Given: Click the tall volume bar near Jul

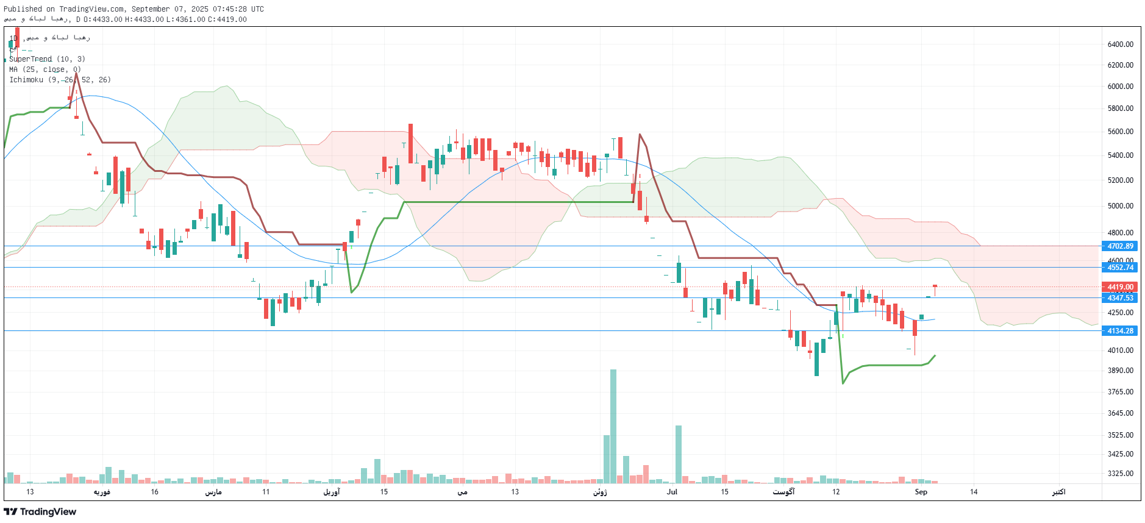Looking at the screenshot, I should pyautogui.click(x=679, y=454).
